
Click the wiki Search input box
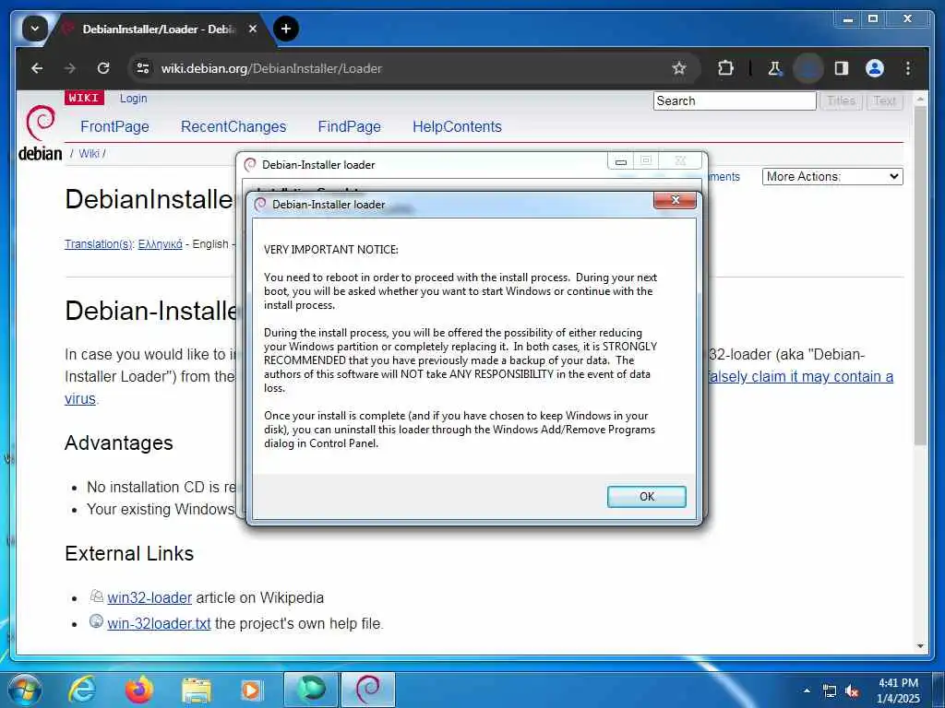tap(735, 100)
